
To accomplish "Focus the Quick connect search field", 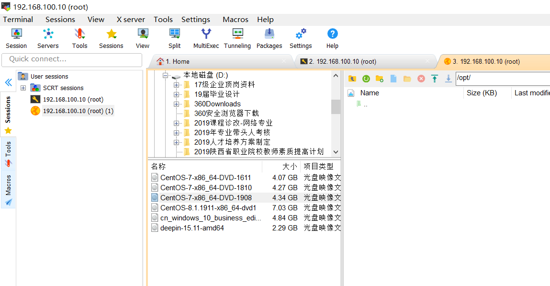I will [72, 59].
